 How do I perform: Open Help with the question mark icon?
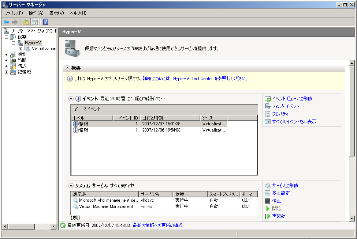(45, 22)
